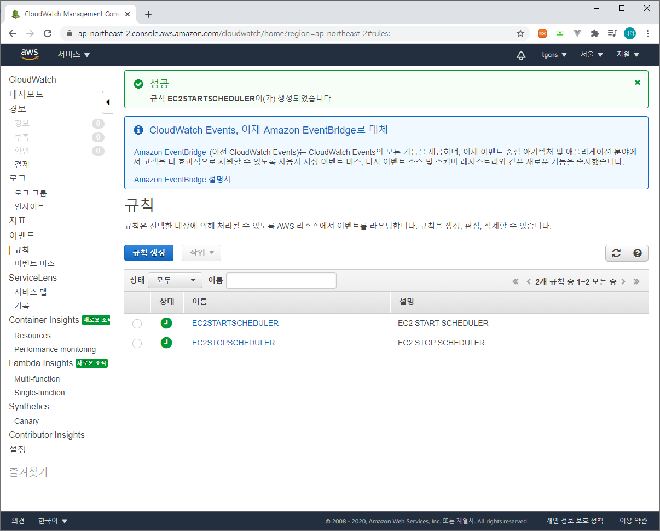Open 이용 약관 footer link

point(633,521)
